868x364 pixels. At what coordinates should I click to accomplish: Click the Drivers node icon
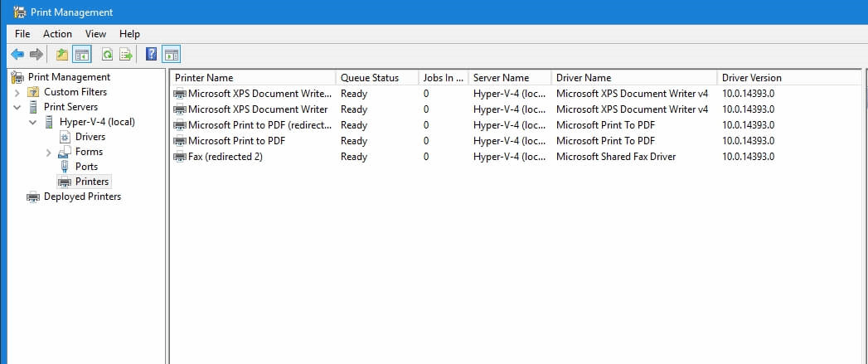click(65, 137)
